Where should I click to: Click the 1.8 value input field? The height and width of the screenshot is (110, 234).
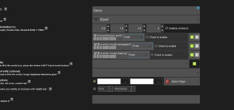point(118,28)
